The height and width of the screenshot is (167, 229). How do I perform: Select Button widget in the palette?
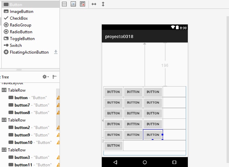(x=16, y=5)
